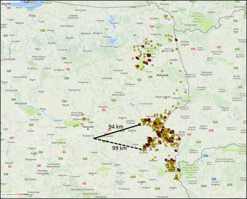Select the Chełm town label
The width and height of the screenshot is (247, 199).
[x=173, y=188]
